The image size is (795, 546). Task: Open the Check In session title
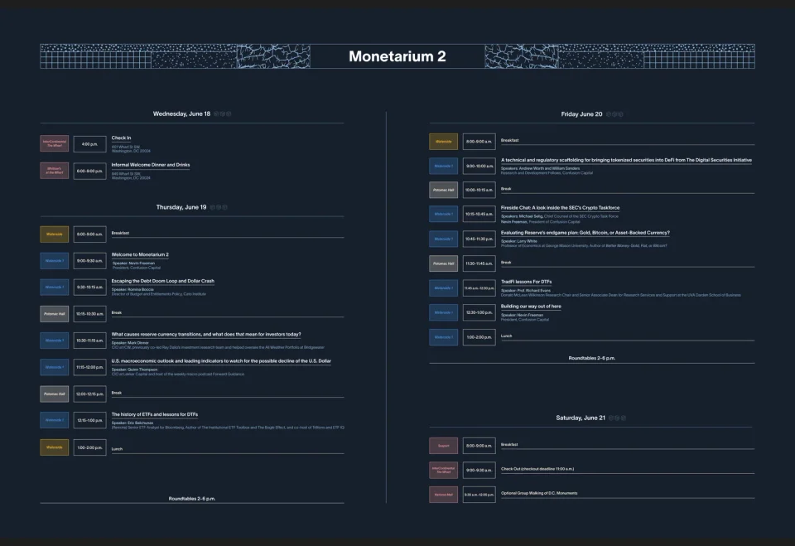(121, 138)
